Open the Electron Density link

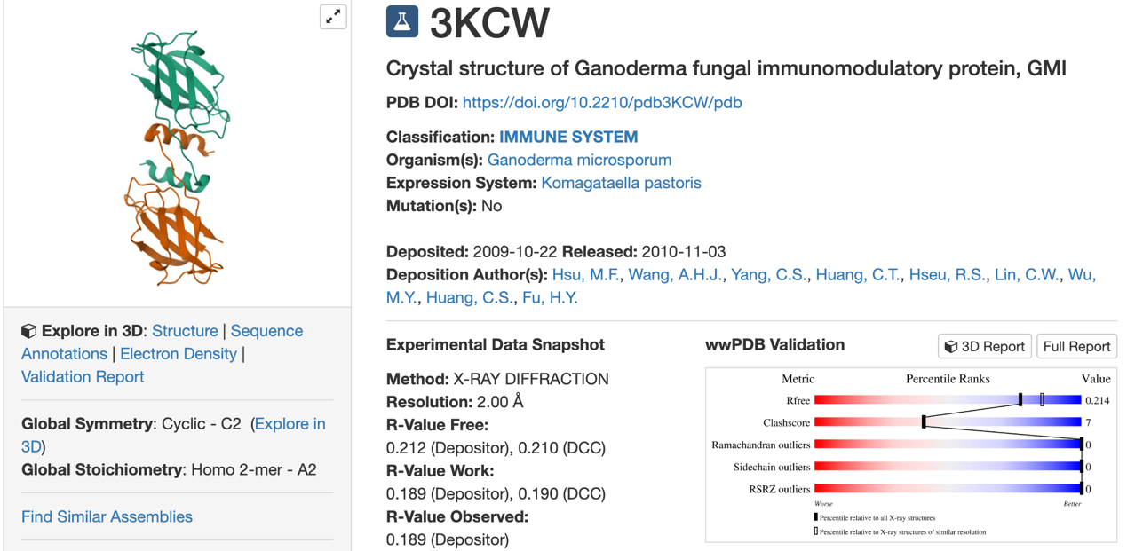pyautogui.click(x=179, y=354)
